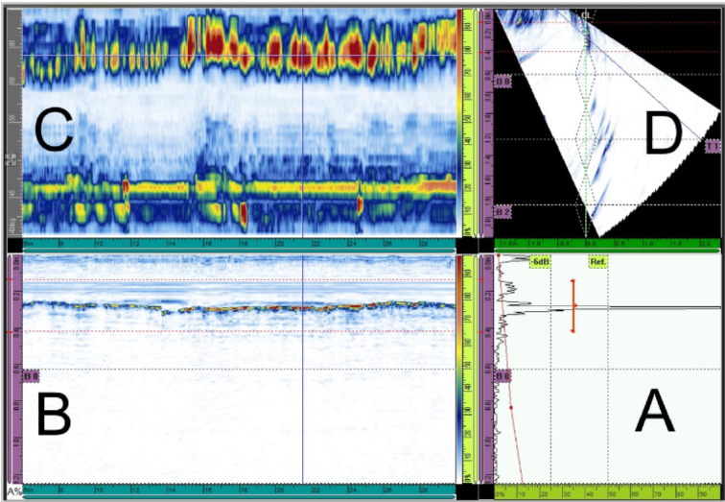Click the scroll bar under the sectorial scan ruler
The image size is (725, 502).
pyautogui.click(x=607, y=251)
